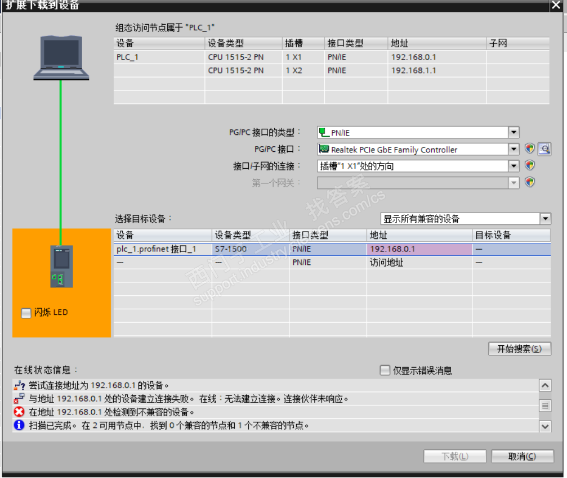Viewport: 567px width, 478px height.
Task: Click the 开始搜索(S) button
Action: [520, 349]
